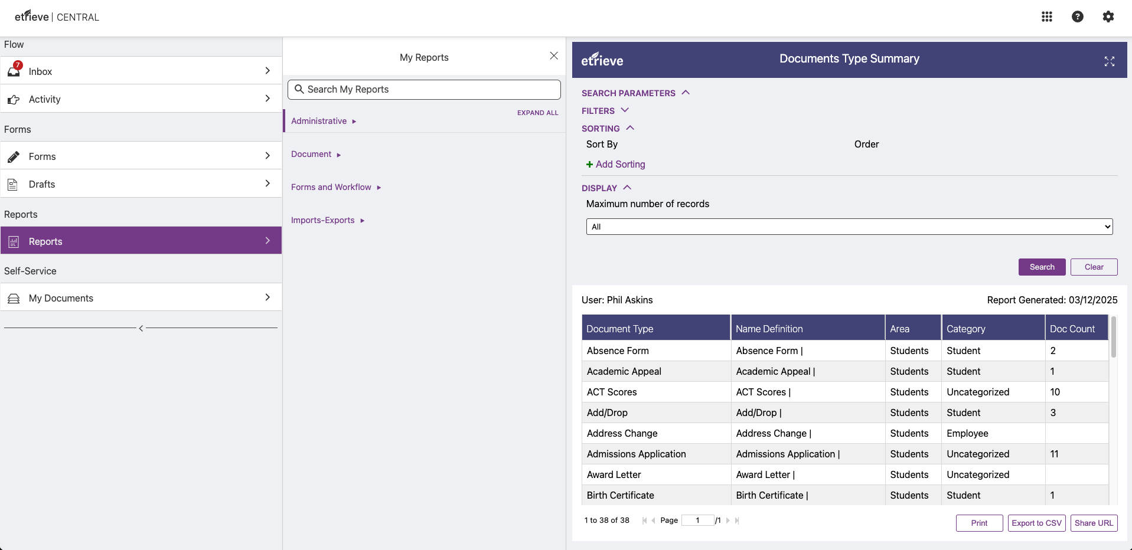The width and height of the screenshot is (1132, 550).
Task: Open My Documents under Self-Service
Action: 61,298
